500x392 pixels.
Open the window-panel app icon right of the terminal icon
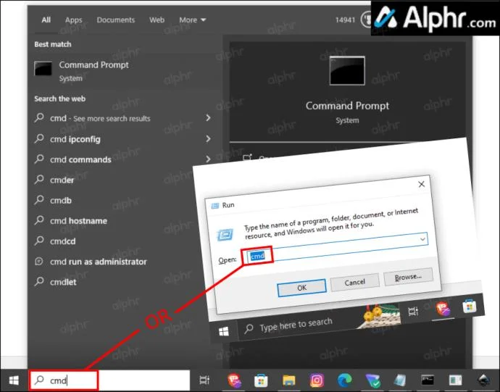(x=455, y=380)
